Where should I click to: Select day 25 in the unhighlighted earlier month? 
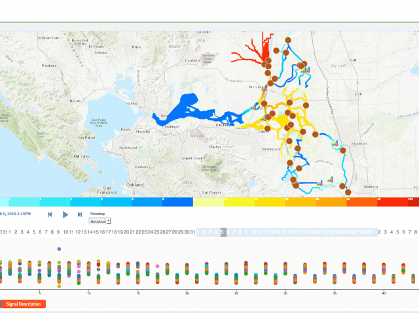pos(156,232)
